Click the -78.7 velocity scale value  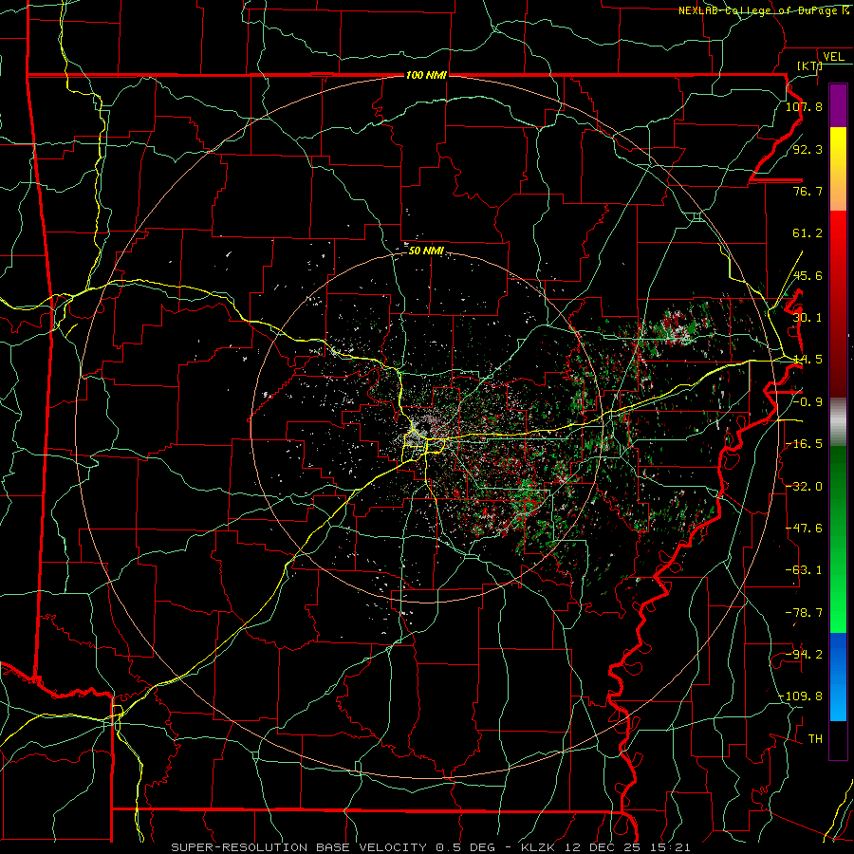(804, 613)
